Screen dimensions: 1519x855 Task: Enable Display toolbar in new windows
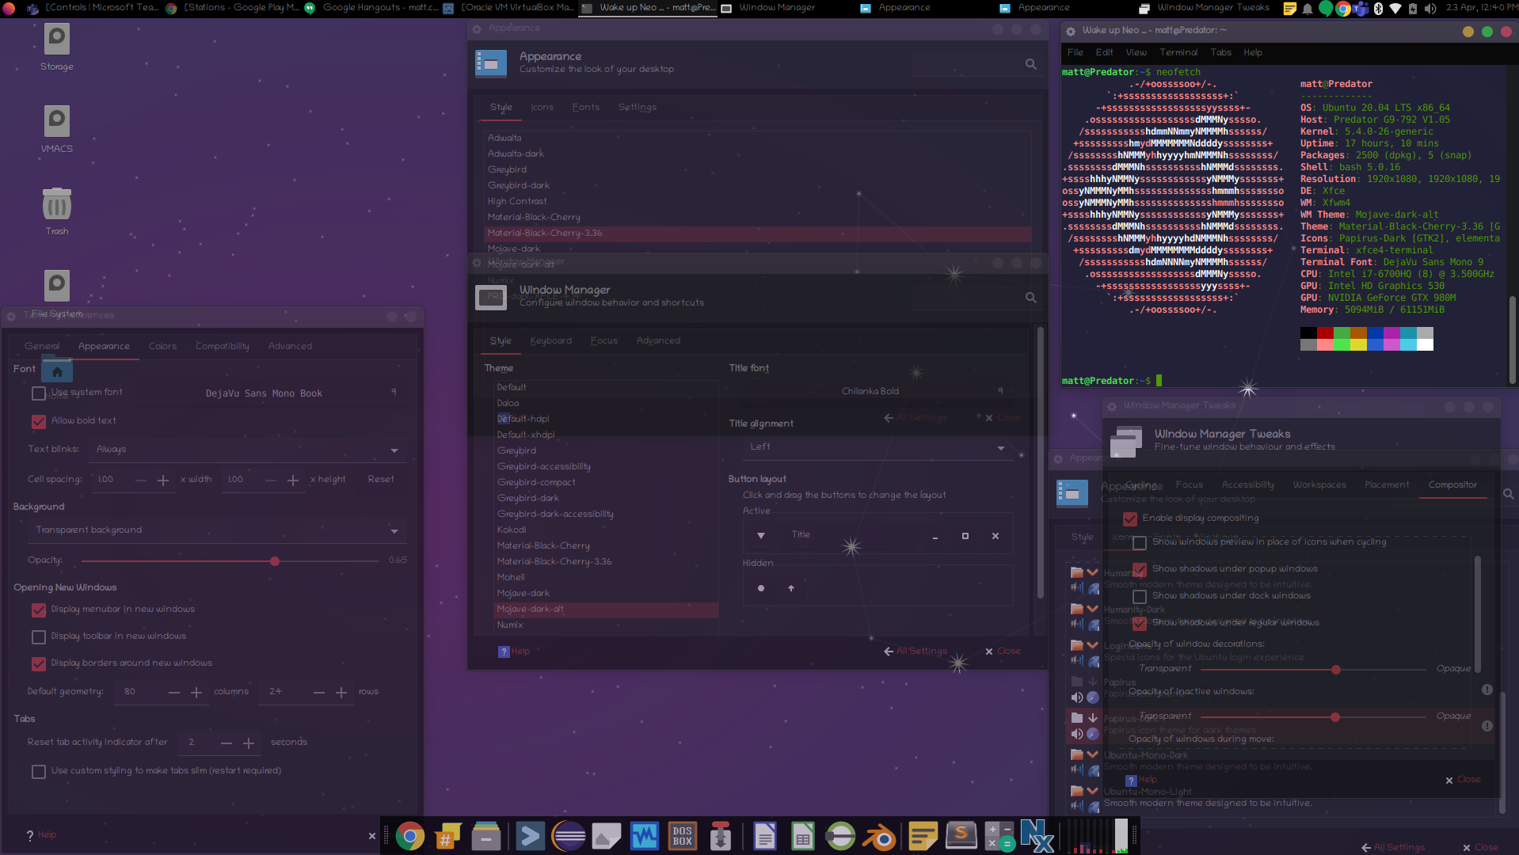pyautogui.click(x=39, y=637)
